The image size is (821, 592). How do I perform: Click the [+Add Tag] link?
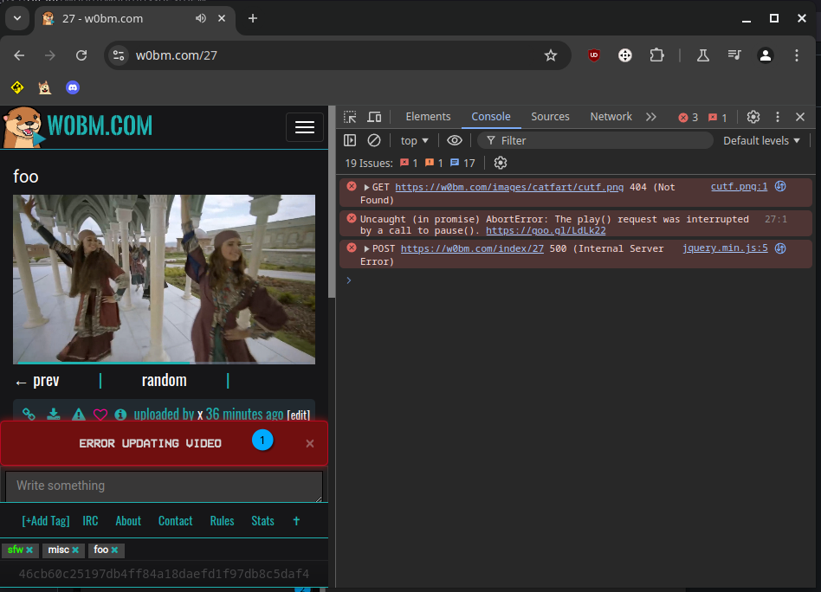pos(46,521)
